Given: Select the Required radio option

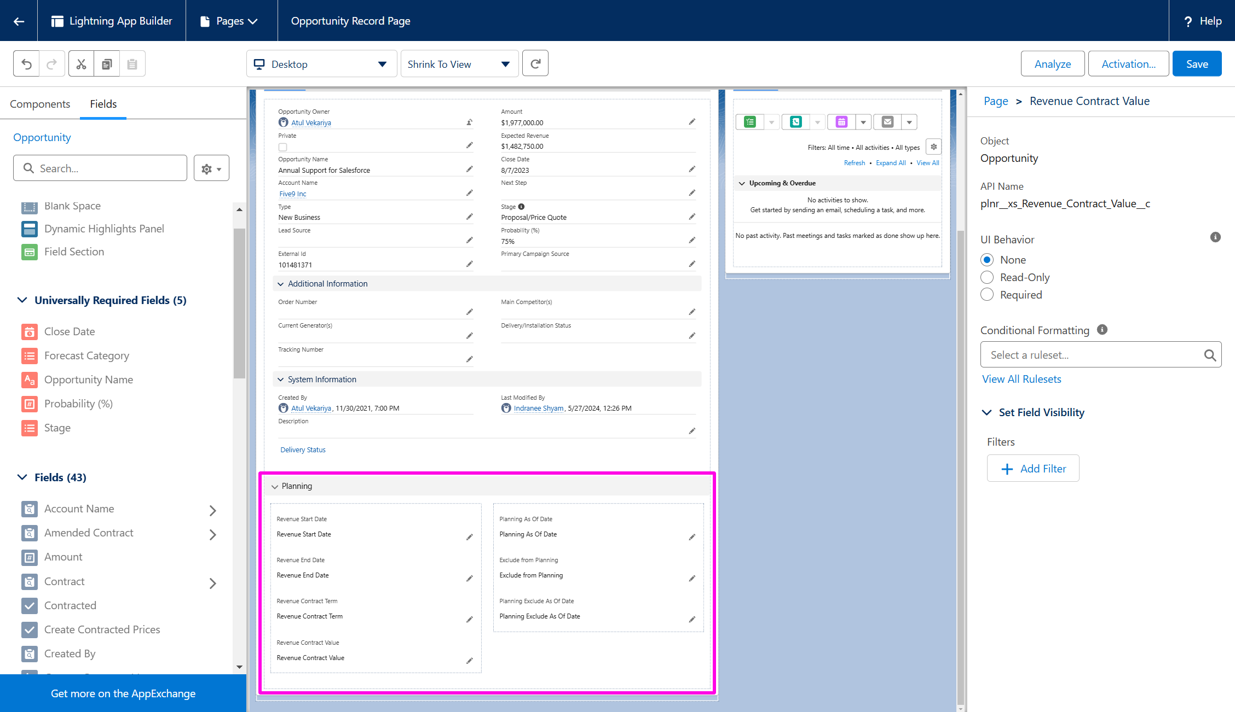Looking at the screenshot, I should tap(987, 295).
